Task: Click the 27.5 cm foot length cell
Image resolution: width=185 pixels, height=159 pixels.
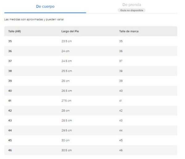Action: coord(66,101)
